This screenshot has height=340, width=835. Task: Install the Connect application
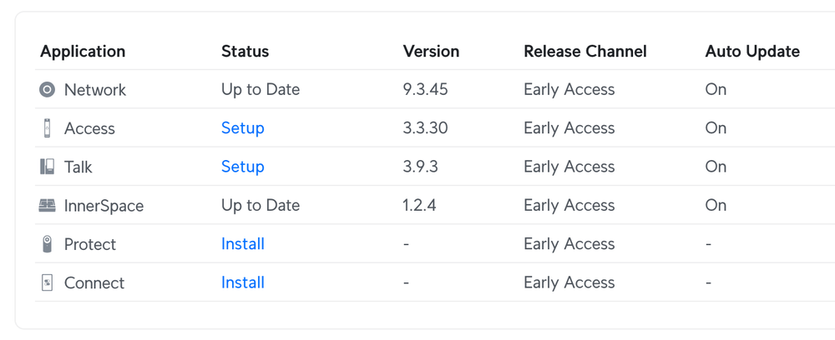pyautogui.click(x=242, y=283)
